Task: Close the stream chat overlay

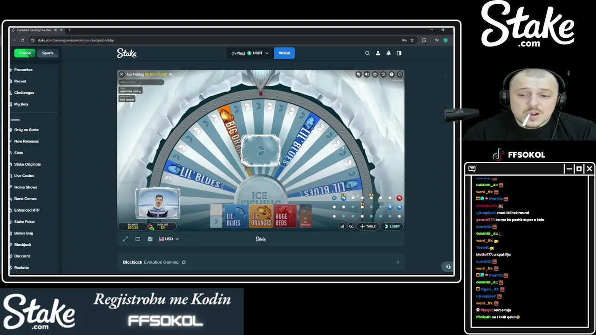Action: point(589,169)
